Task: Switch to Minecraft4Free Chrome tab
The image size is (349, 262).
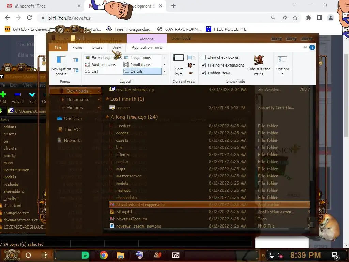Action: pos(42,6)
